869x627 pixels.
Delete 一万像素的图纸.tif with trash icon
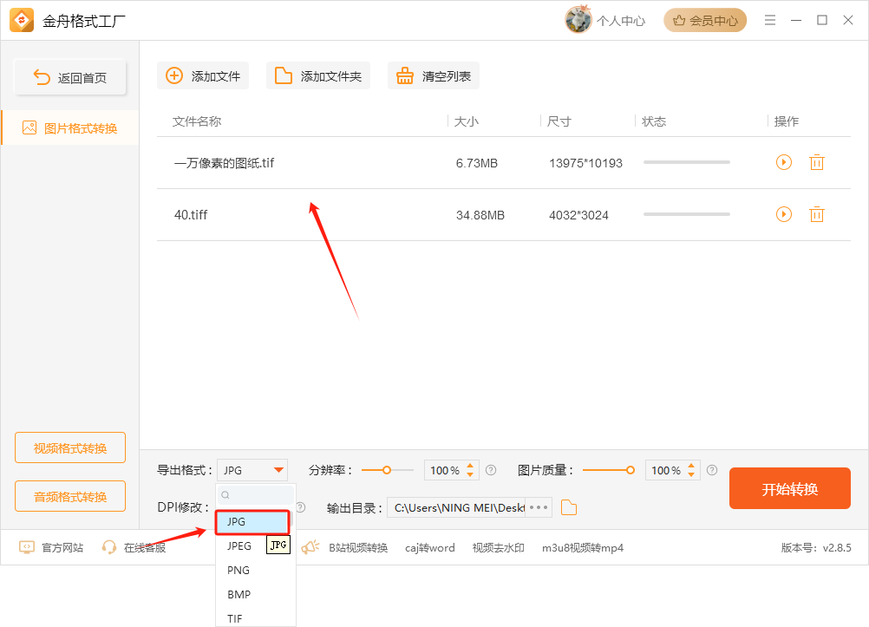click(x=817, y=162)
